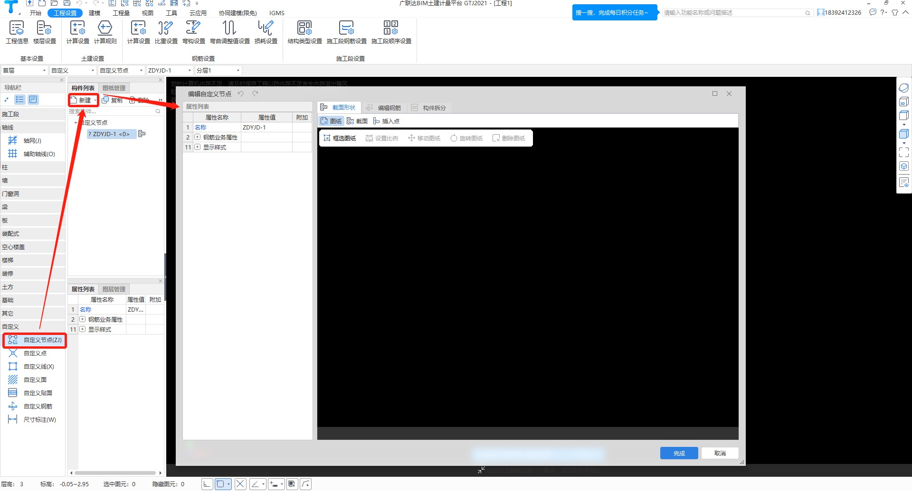The height and width of the screenshot is (491, 912).
Task: Click 新建 to create a new component
Action: click(84, 100)
